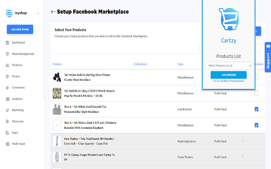Click the Test 3 - 14k Yellow Gold product name
Viewport: 271px width, 169px height.
pos(90,125)
